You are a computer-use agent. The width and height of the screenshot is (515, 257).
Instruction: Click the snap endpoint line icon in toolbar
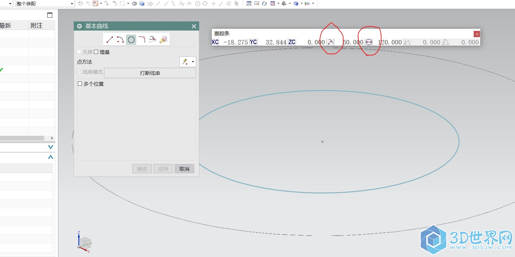[x=158, y=3]
